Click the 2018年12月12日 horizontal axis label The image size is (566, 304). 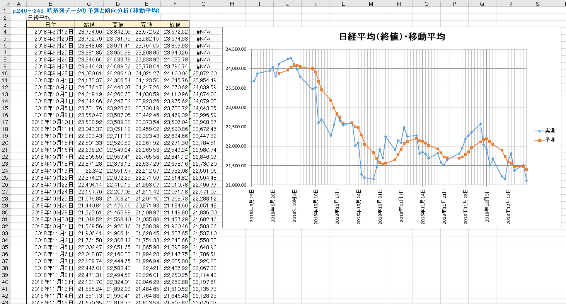(509, 206)
